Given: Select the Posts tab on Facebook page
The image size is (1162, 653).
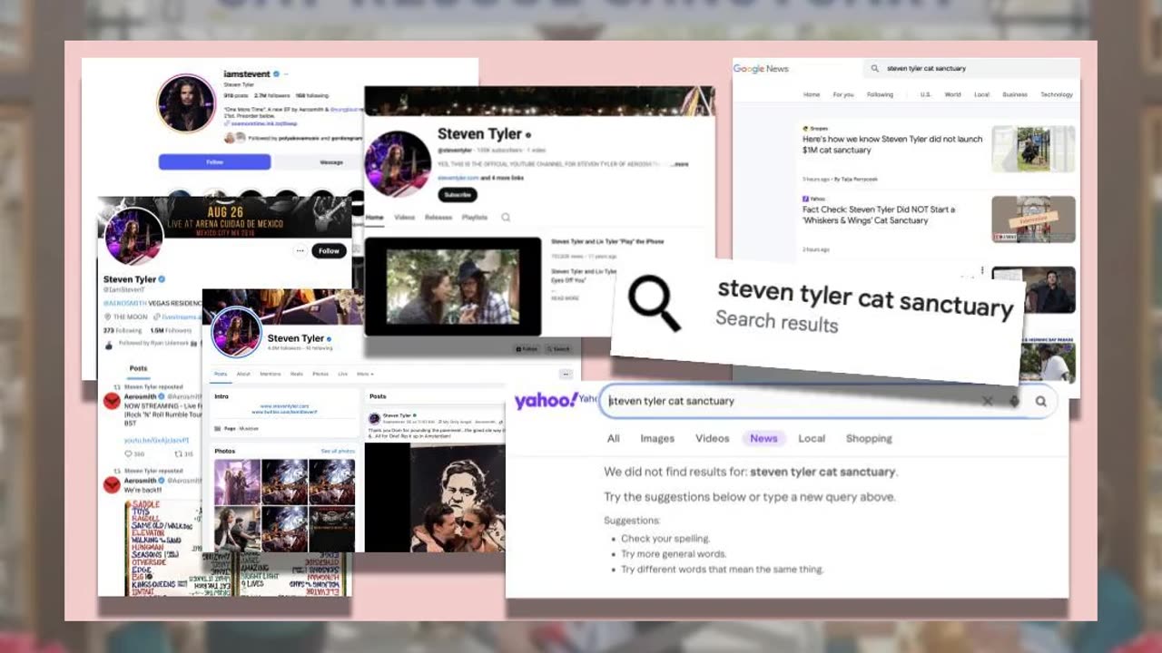Looking at the screenshot, I should 221,374.
